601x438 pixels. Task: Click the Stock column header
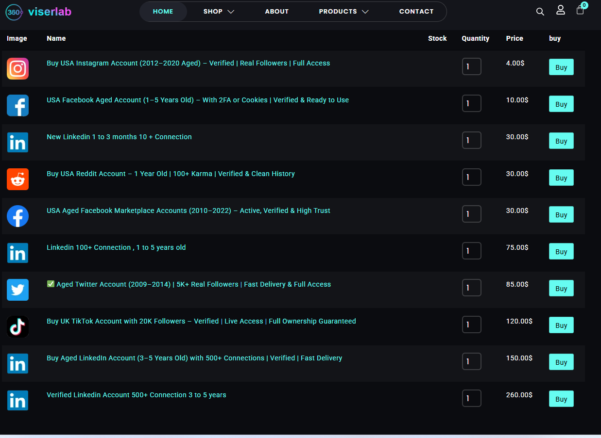[x=437, y=38]
